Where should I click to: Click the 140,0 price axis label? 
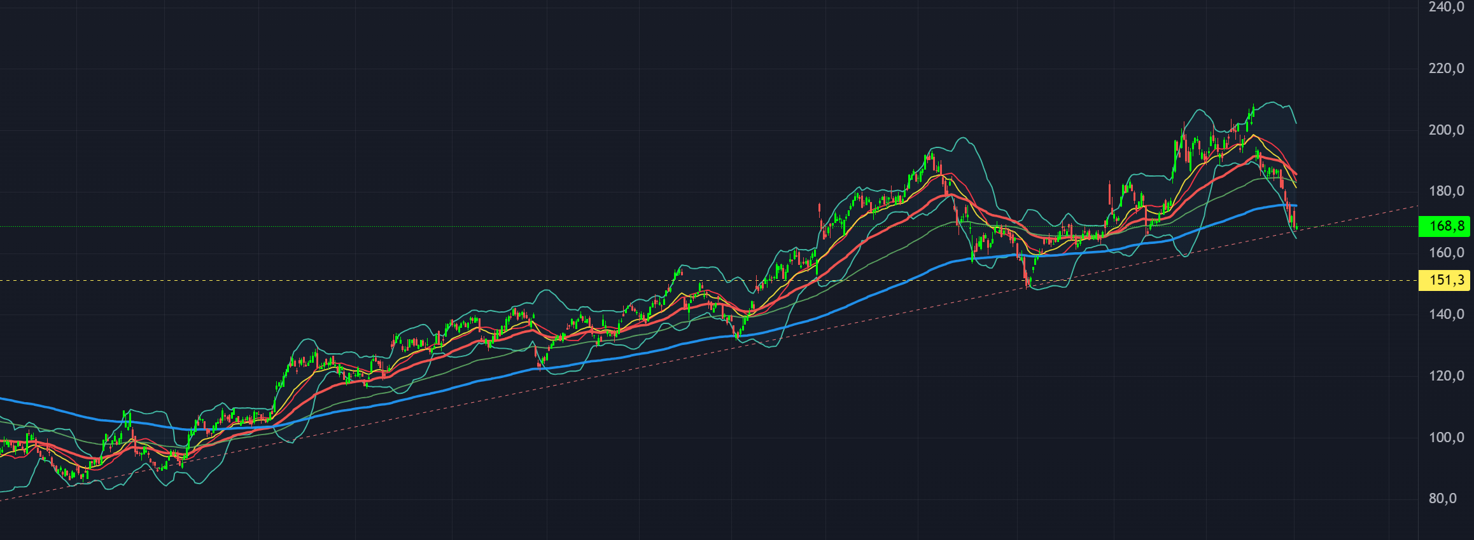(1447, 314)
